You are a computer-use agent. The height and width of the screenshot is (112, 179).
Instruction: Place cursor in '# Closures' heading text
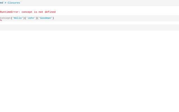click(x=14, y=3)
